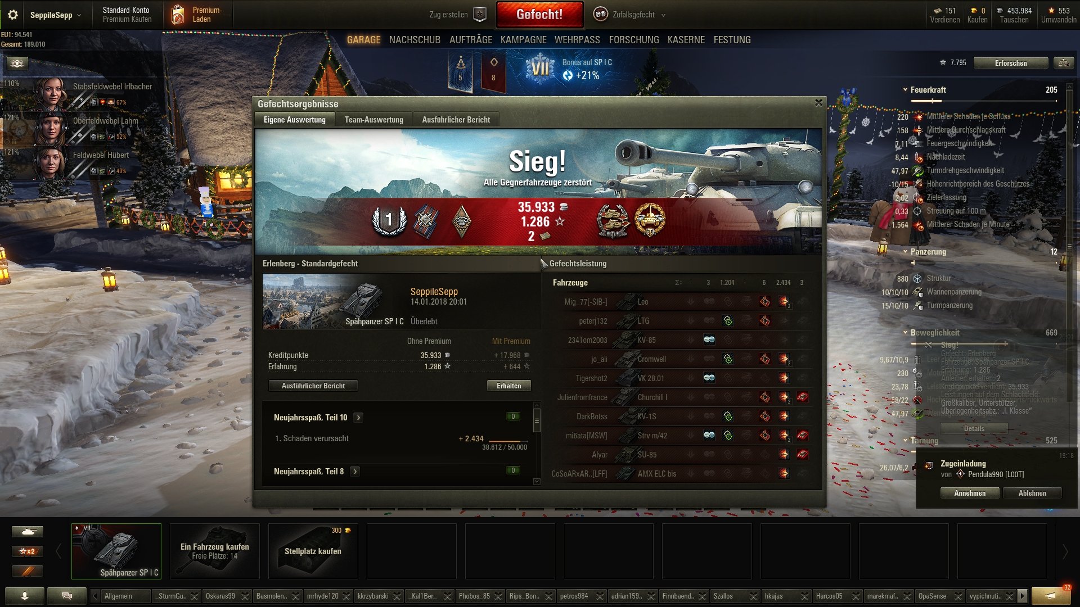Collapse the Panzerung stats section
Viewport: 1080px width, 607px height.
905,252
